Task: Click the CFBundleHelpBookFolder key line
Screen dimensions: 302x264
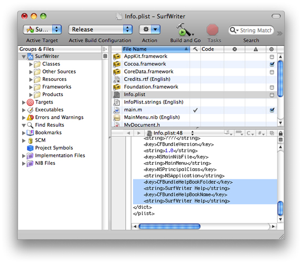Action: (x=188, y=182)
